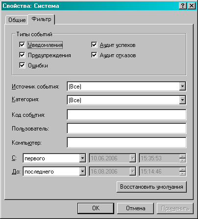Switch to the Общие tab

pos(17,20)
